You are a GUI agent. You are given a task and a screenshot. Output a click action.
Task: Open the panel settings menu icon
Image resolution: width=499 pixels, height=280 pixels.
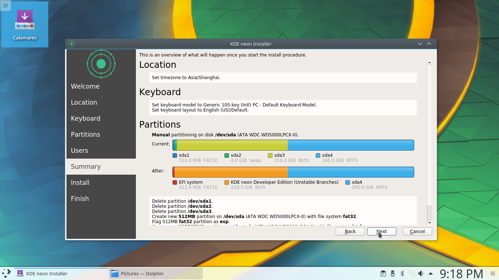[493, 273]
